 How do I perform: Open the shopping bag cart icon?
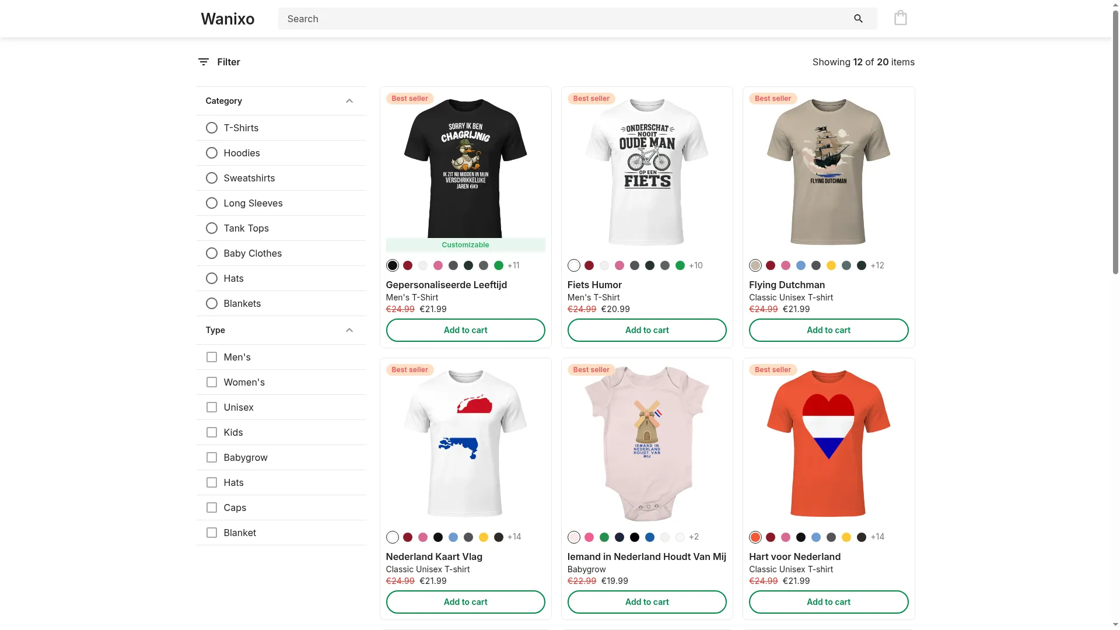pyautogui.click(x=900, y=18)
